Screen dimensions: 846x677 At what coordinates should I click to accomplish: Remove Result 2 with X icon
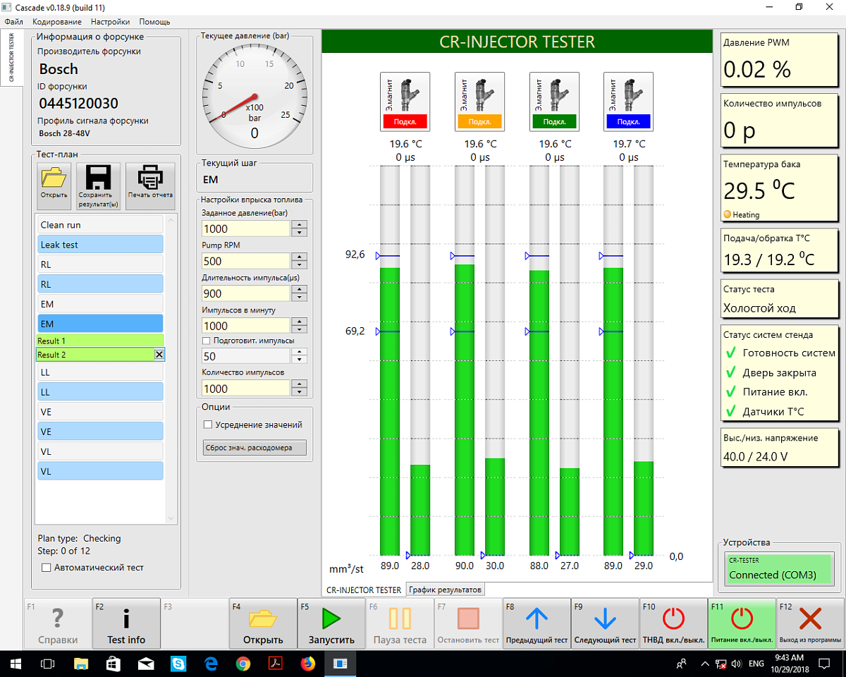point(159,355)
